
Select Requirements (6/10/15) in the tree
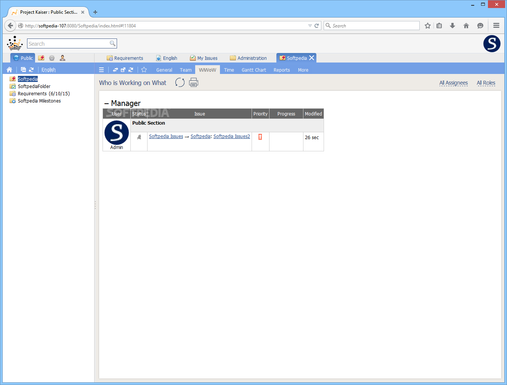(44, 93)
